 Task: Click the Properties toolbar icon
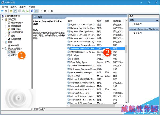tap(20, 11)
